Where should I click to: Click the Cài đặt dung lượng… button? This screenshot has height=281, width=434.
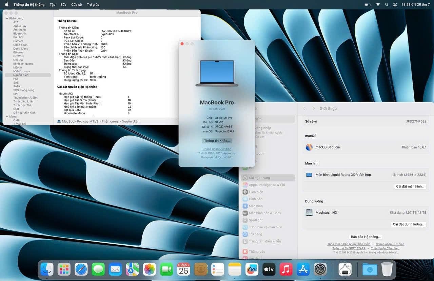tap(409, 224)
